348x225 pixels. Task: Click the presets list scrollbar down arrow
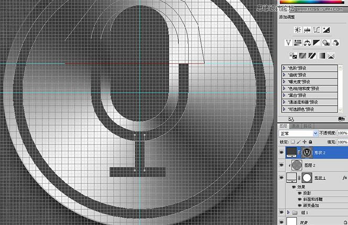point(340,110)
